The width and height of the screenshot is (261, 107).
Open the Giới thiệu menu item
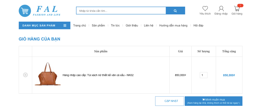pos(132,25)
